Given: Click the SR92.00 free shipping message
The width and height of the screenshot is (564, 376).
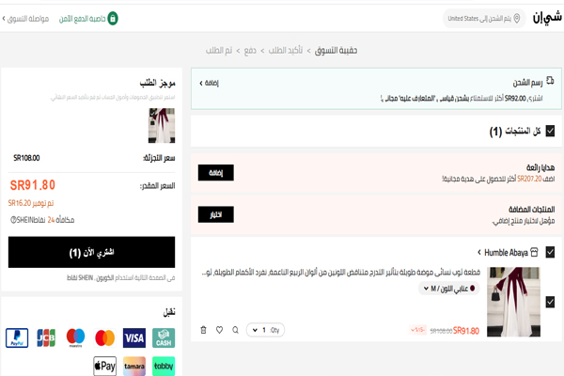Looking at the screenshot, I should point(462,98).
